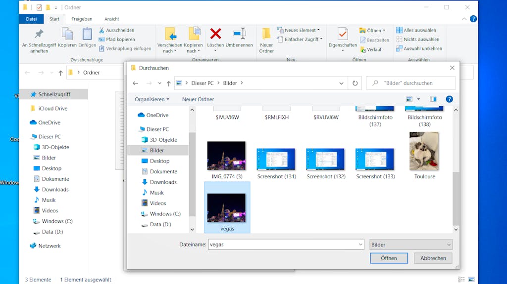Image resolution: width=507 pixels, height=284 pixels.
Task: Open the Organisieren menu in dialog
Action: click(152, 99)
